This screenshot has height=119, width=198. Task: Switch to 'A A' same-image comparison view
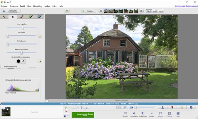pyautogui.click(x=161, y=11)
